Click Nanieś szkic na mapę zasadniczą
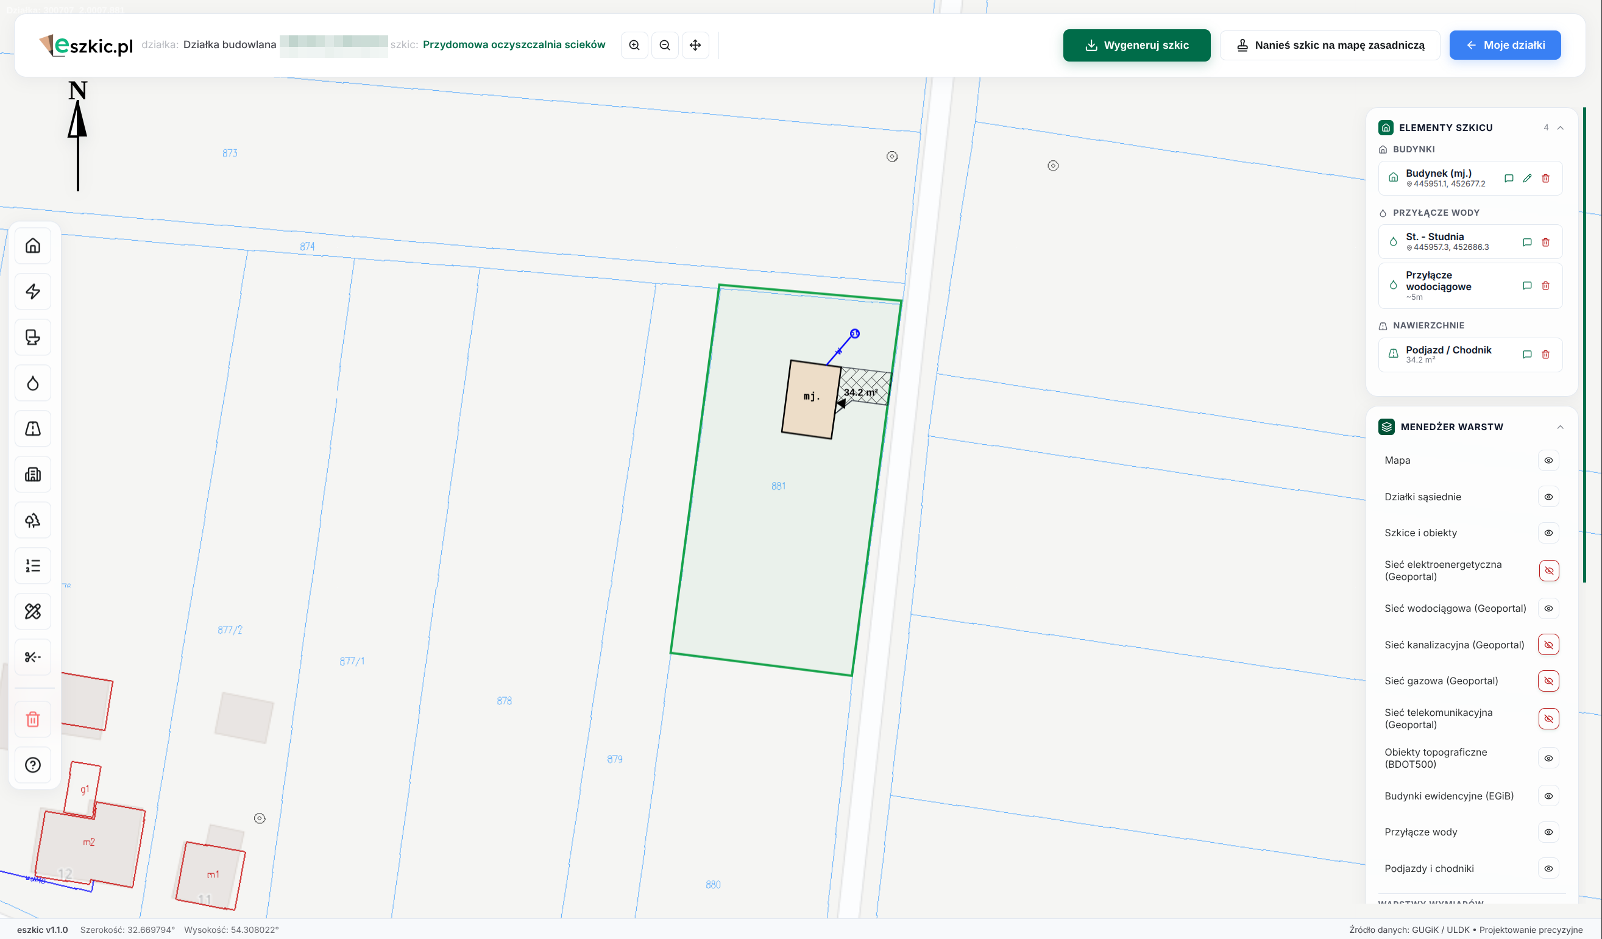Viewport: 1602px width, 939px height. 1330,45
